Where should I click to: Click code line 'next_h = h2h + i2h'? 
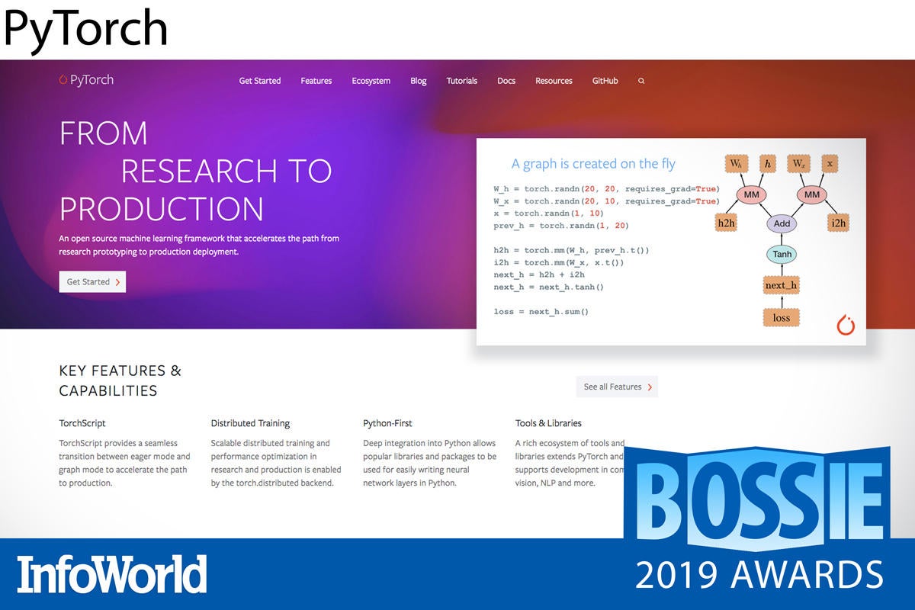click(539, 274)
